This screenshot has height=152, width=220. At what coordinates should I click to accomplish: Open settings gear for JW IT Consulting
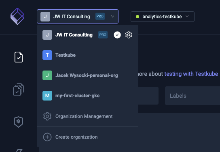[129, 35]
